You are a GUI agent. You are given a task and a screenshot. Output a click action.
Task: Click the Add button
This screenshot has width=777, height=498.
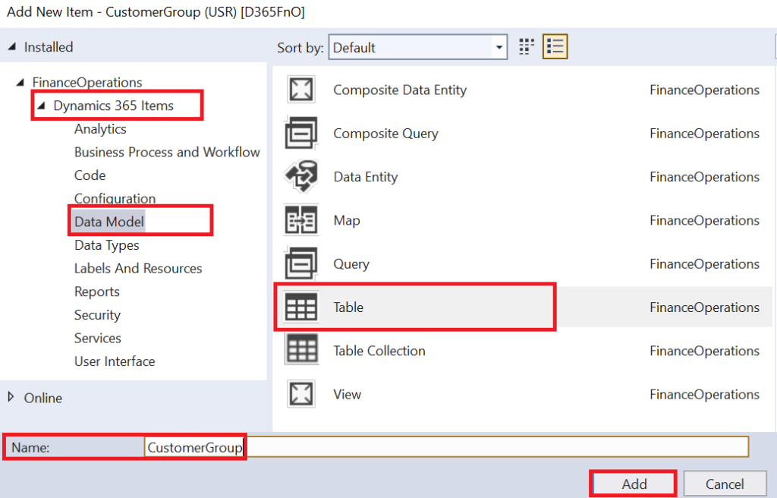click(x=632, y=484)
